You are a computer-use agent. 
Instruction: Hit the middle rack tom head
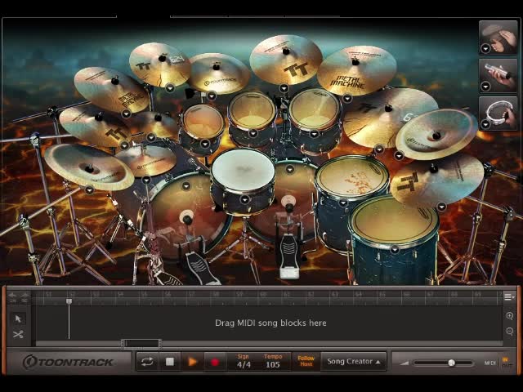point(252,109)
